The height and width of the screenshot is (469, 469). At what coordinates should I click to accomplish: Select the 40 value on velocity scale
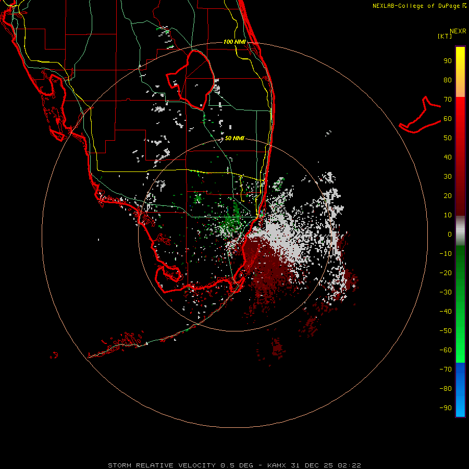[x=448, y=157]
